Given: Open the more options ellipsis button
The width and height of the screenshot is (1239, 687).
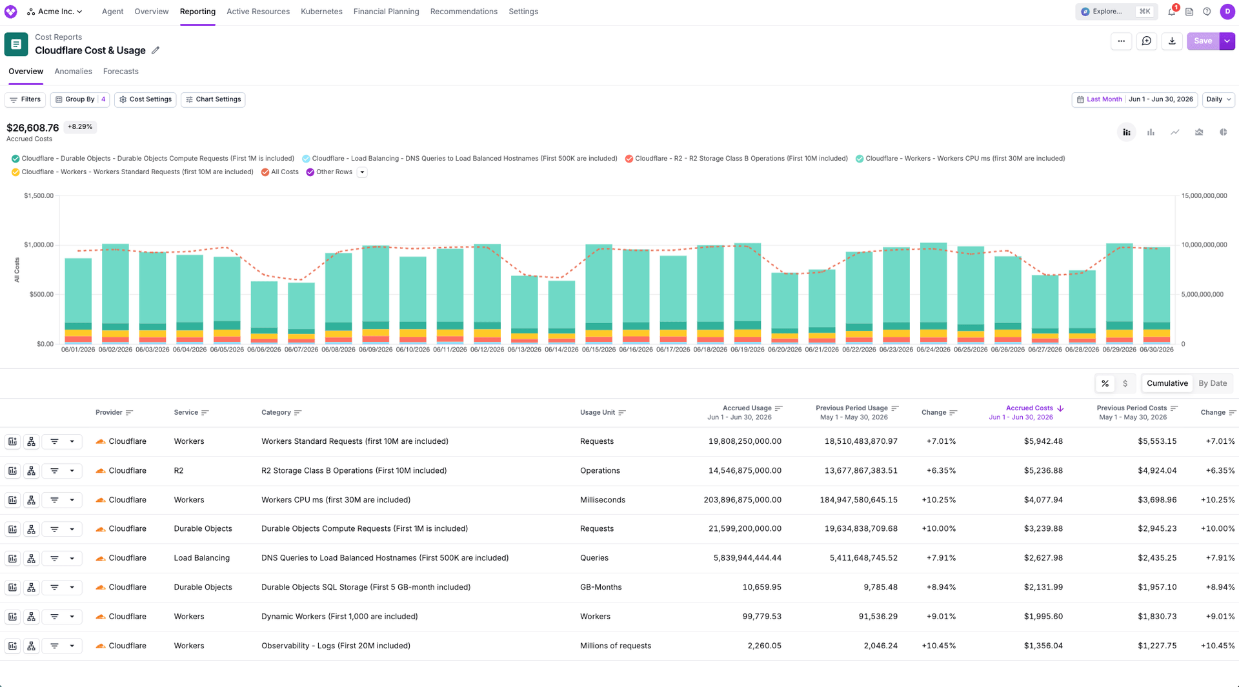Looking at the screenshot, I should [x=1122, y=41].
